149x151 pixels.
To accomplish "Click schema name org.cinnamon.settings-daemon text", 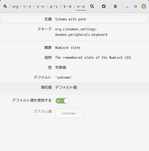I will pos(81,32).
